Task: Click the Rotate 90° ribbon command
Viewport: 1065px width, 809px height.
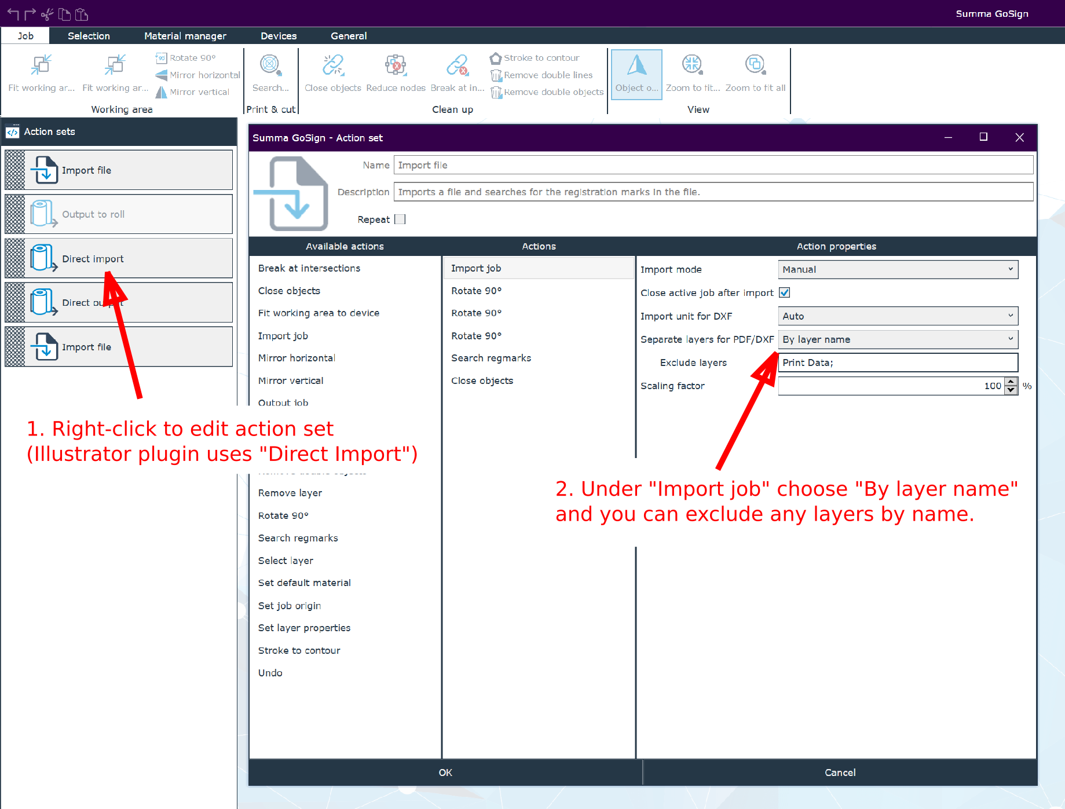Action: [x=185, y=58]
